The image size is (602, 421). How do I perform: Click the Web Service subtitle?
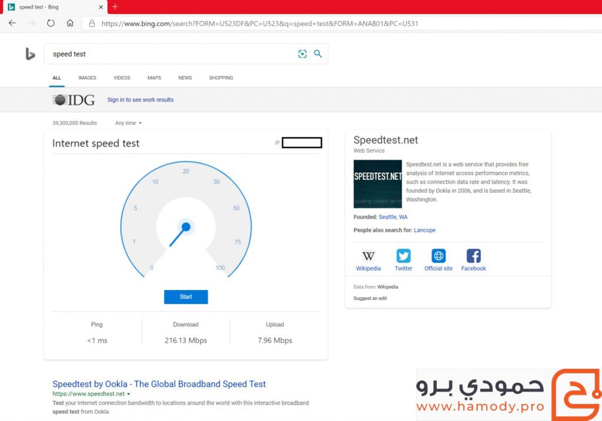(x=369, y=151)
